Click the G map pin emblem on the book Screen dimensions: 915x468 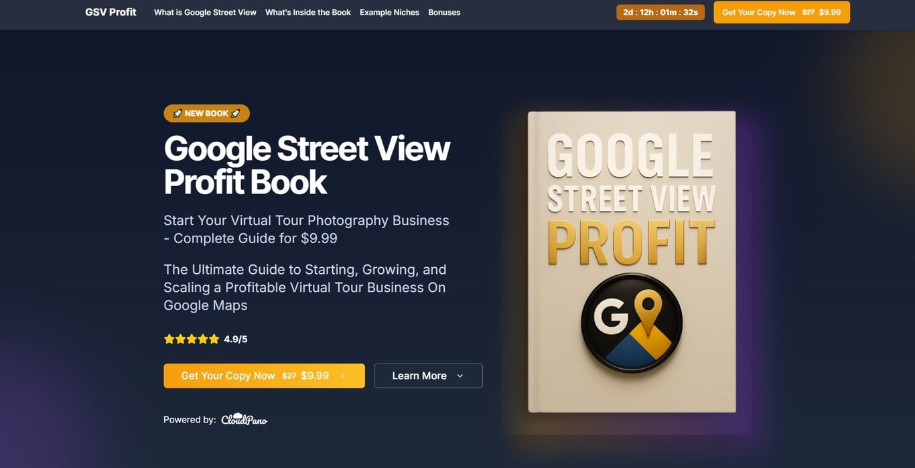pyautogui.click(x=631, y=322)
